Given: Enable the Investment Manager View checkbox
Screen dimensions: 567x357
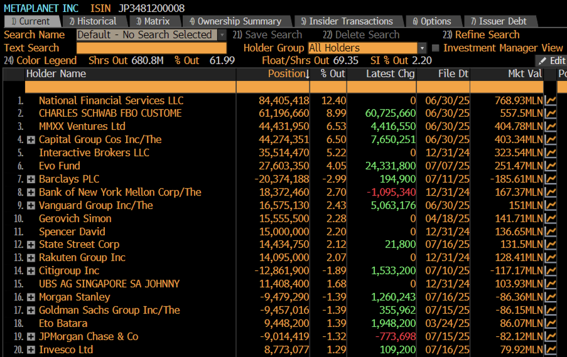Looking at the screenshot, I should pyautogui.click(x=435, y=48).
